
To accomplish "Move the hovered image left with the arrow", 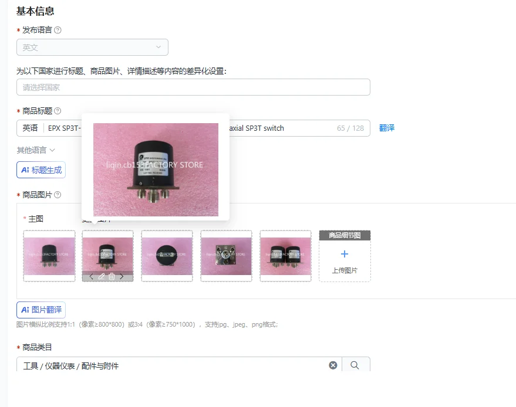I will [x=92, y=277].
